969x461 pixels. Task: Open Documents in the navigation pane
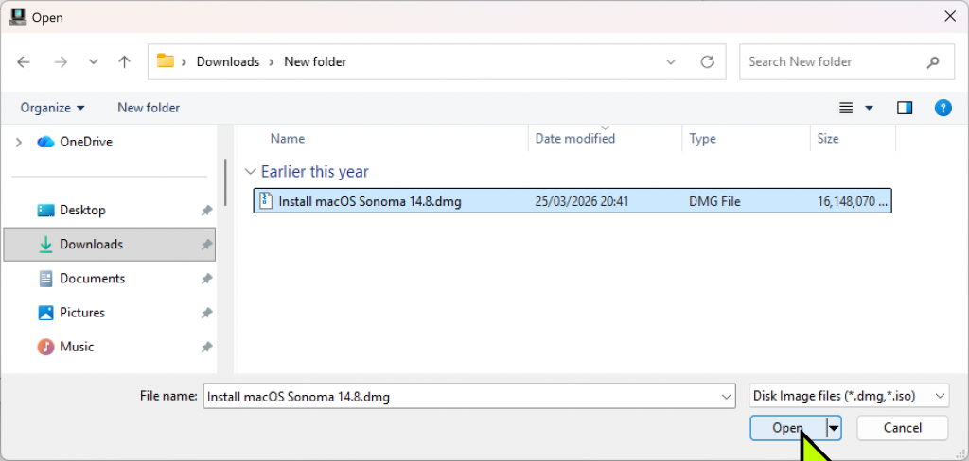point(92,279)
